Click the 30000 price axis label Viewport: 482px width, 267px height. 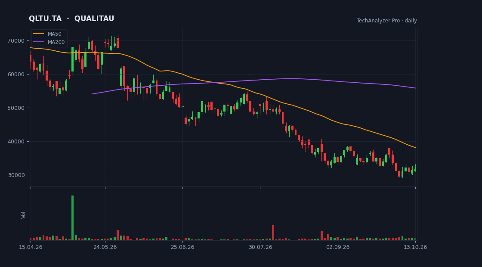tap(18, 175)
